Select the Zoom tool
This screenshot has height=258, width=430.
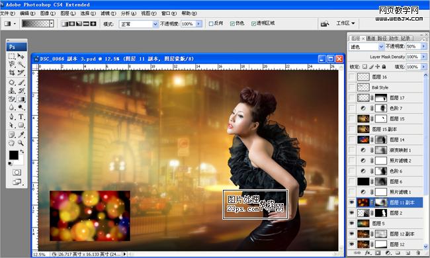[21, 143]
